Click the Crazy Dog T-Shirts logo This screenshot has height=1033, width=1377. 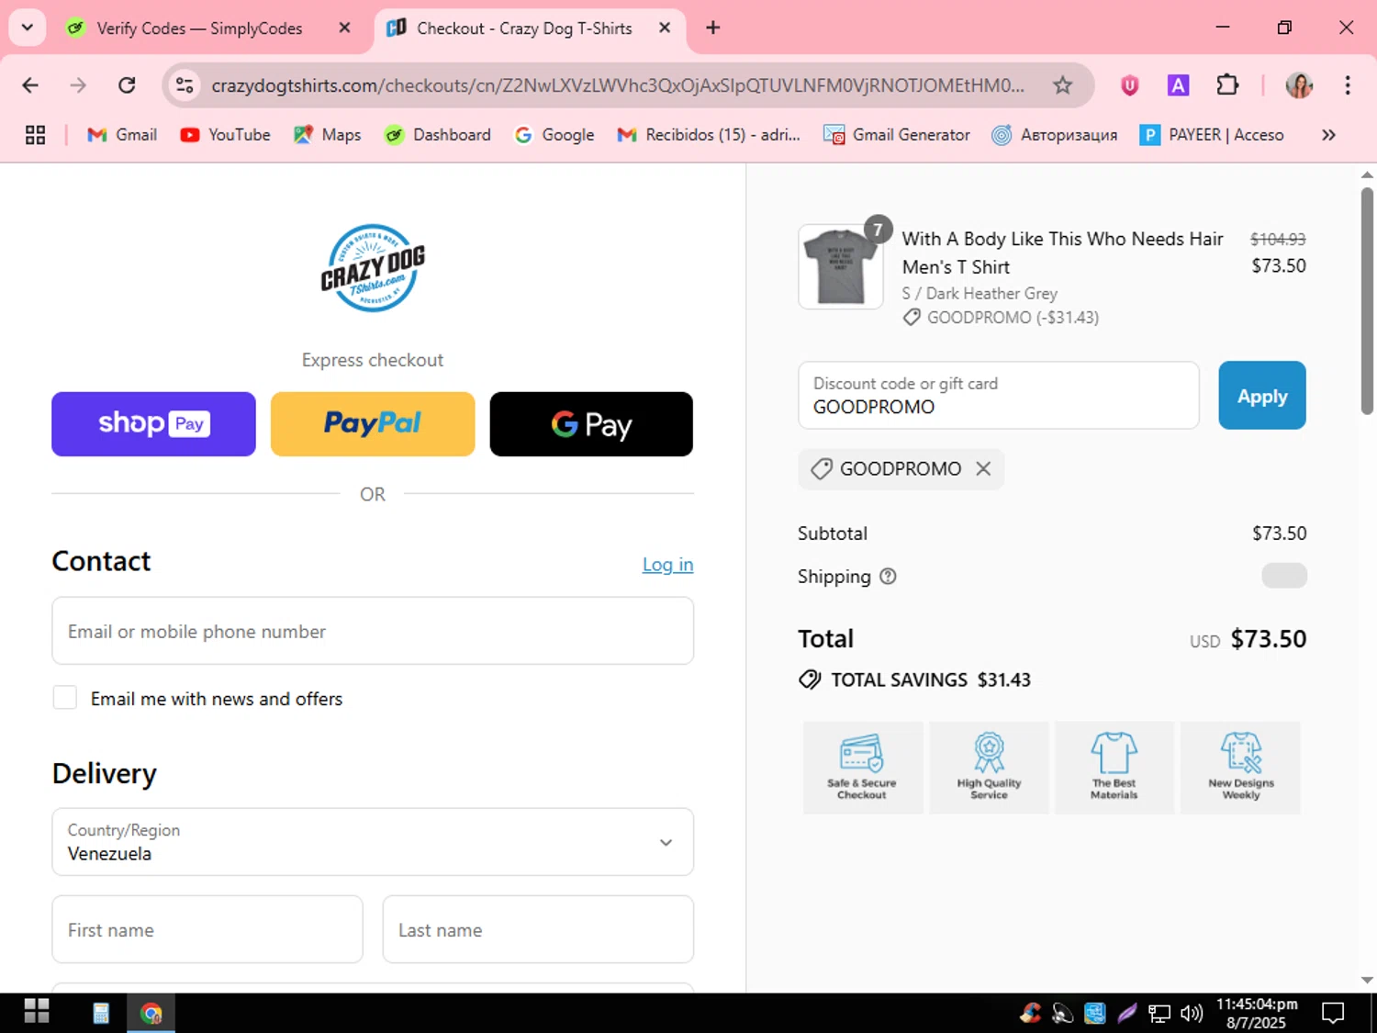coord(373,268)
